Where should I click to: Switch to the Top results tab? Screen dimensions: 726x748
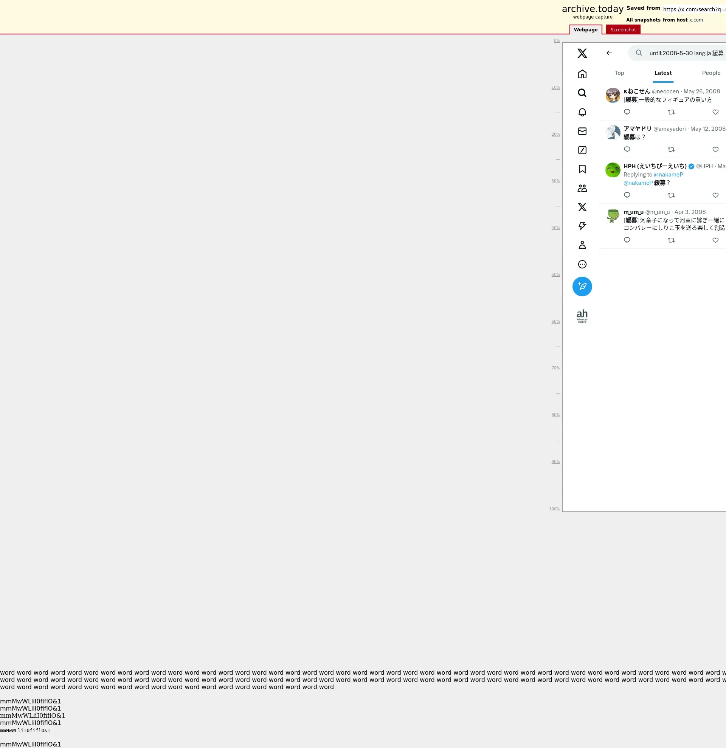click(x=619, y=73)
